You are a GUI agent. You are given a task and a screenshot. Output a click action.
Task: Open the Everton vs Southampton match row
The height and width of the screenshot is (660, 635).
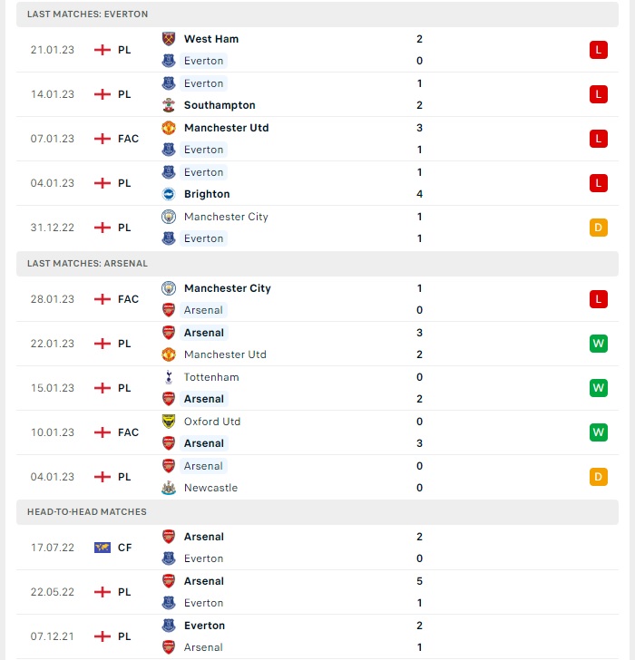[317, 94]
